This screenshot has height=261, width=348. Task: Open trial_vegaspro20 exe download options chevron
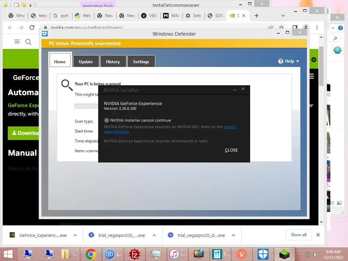233,235
